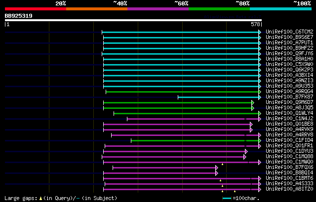
Task: Click the BB925319 query name
Action: (x=19, y=16)
